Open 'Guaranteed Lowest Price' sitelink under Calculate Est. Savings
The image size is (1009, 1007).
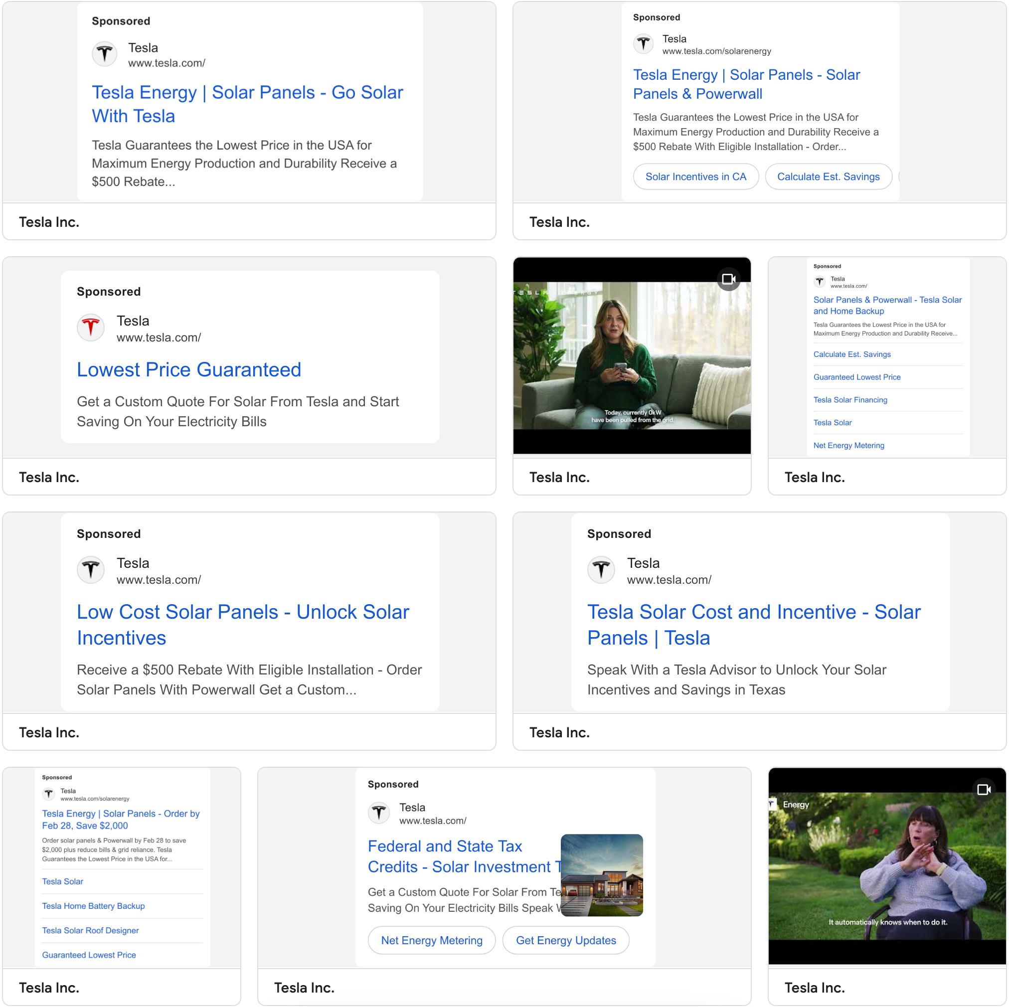[857, 377]
